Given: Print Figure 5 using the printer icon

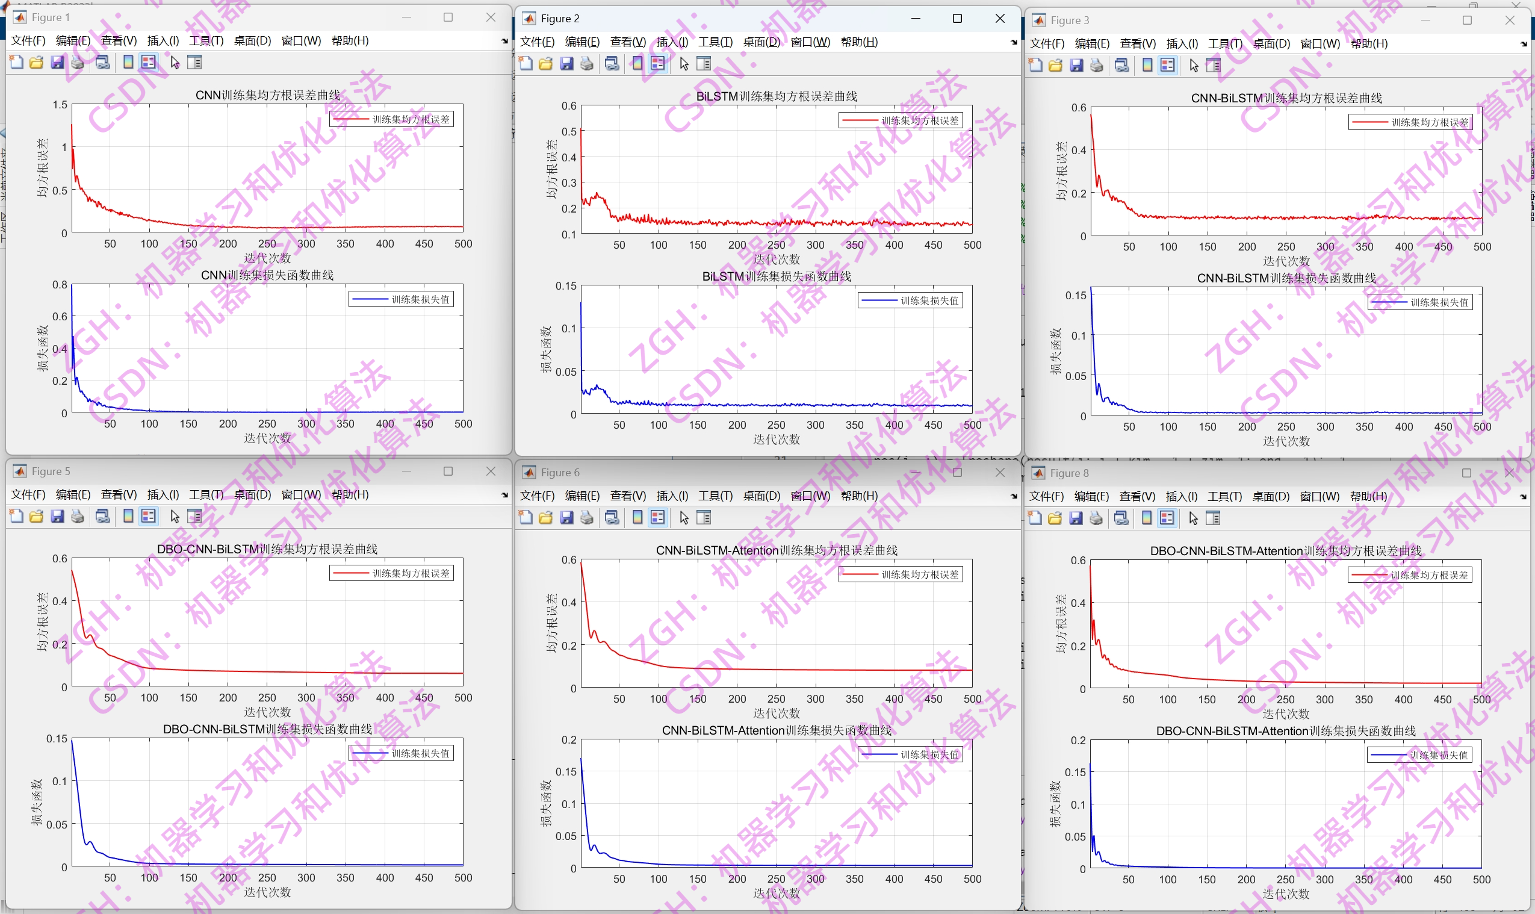Looking at the screenshot, I should coord(78,516).
